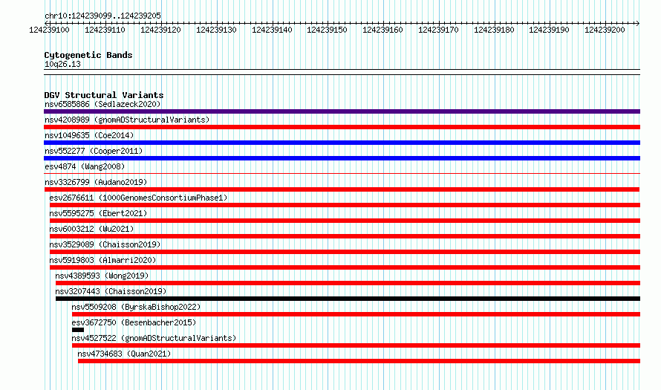661x390 pixels.
Task: Click esv2676611 (1000GenomesConsortiumPhase1) label
Action: point(138,198)
